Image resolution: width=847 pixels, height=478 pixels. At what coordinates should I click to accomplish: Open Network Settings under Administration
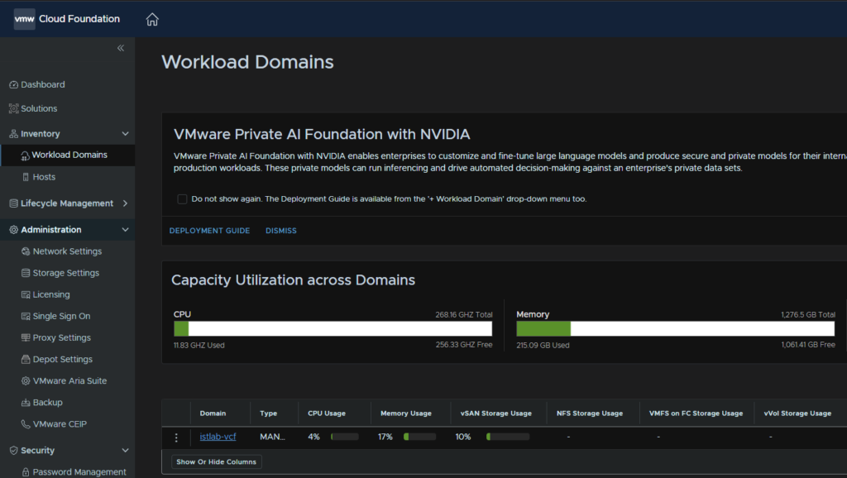(67, 251)
